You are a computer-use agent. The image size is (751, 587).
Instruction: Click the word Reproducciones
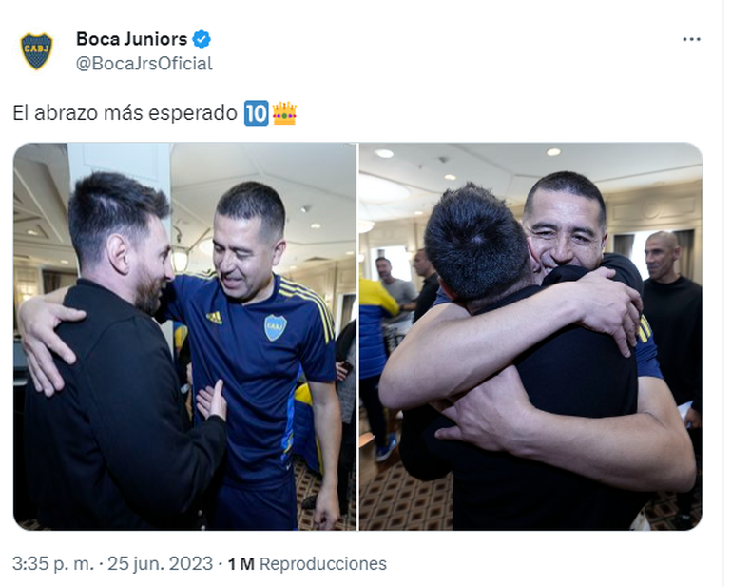click(x=323, y=564)
